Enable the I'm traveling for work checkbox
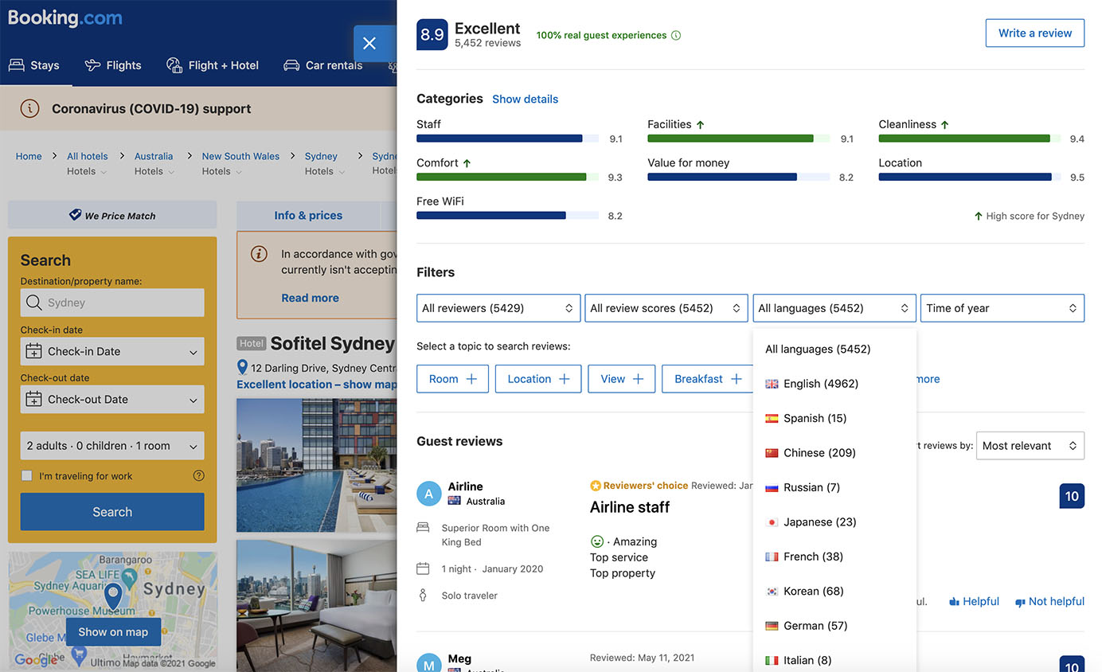The height and width of the screenshot is (672, 1102). point(27,476)
